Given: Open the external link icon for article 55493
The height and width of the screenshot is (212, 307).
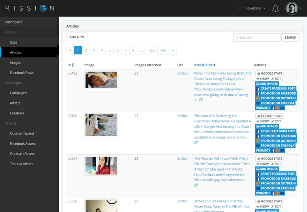Looking at the screenshot, I should pyautogui.click(x=201, y=100).
